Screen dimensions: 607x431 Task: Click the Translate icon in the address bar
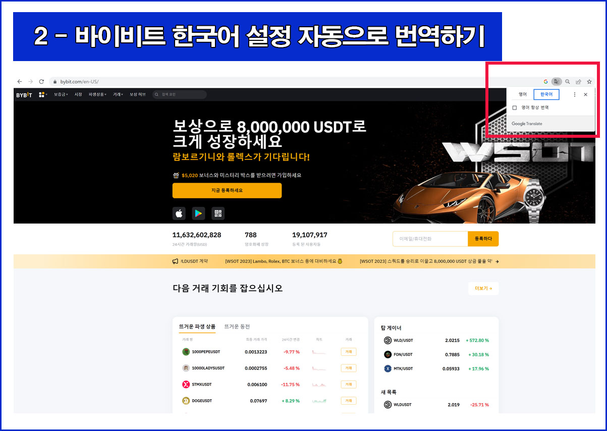pyautogui.click(x=557, y=81)
